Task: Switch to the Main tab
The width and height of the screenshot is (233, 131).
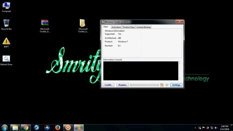Action: click(106, 27)
